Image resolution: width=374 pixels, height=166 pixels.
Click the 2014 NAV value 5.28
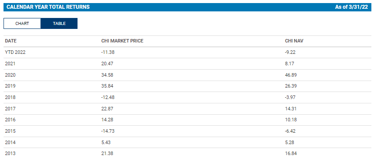[x=289, y=143]
